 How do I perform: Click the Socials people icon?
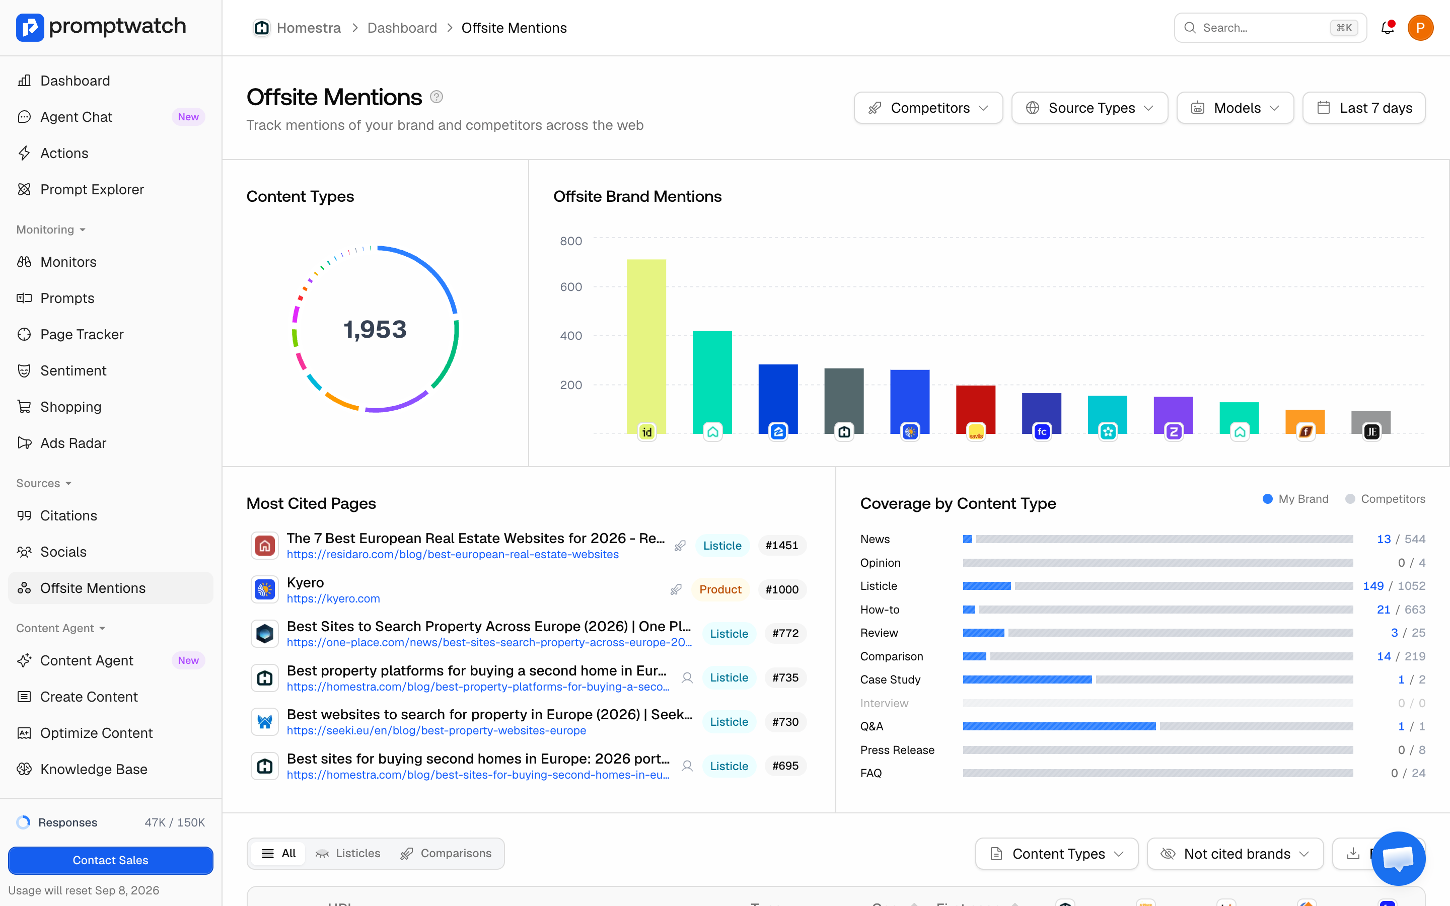coord(24,552)
